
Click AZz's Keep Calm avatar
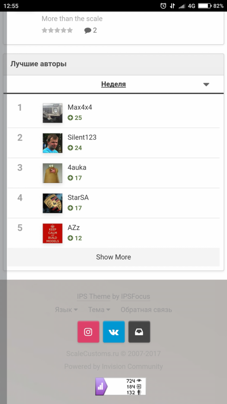coord(52,233)
